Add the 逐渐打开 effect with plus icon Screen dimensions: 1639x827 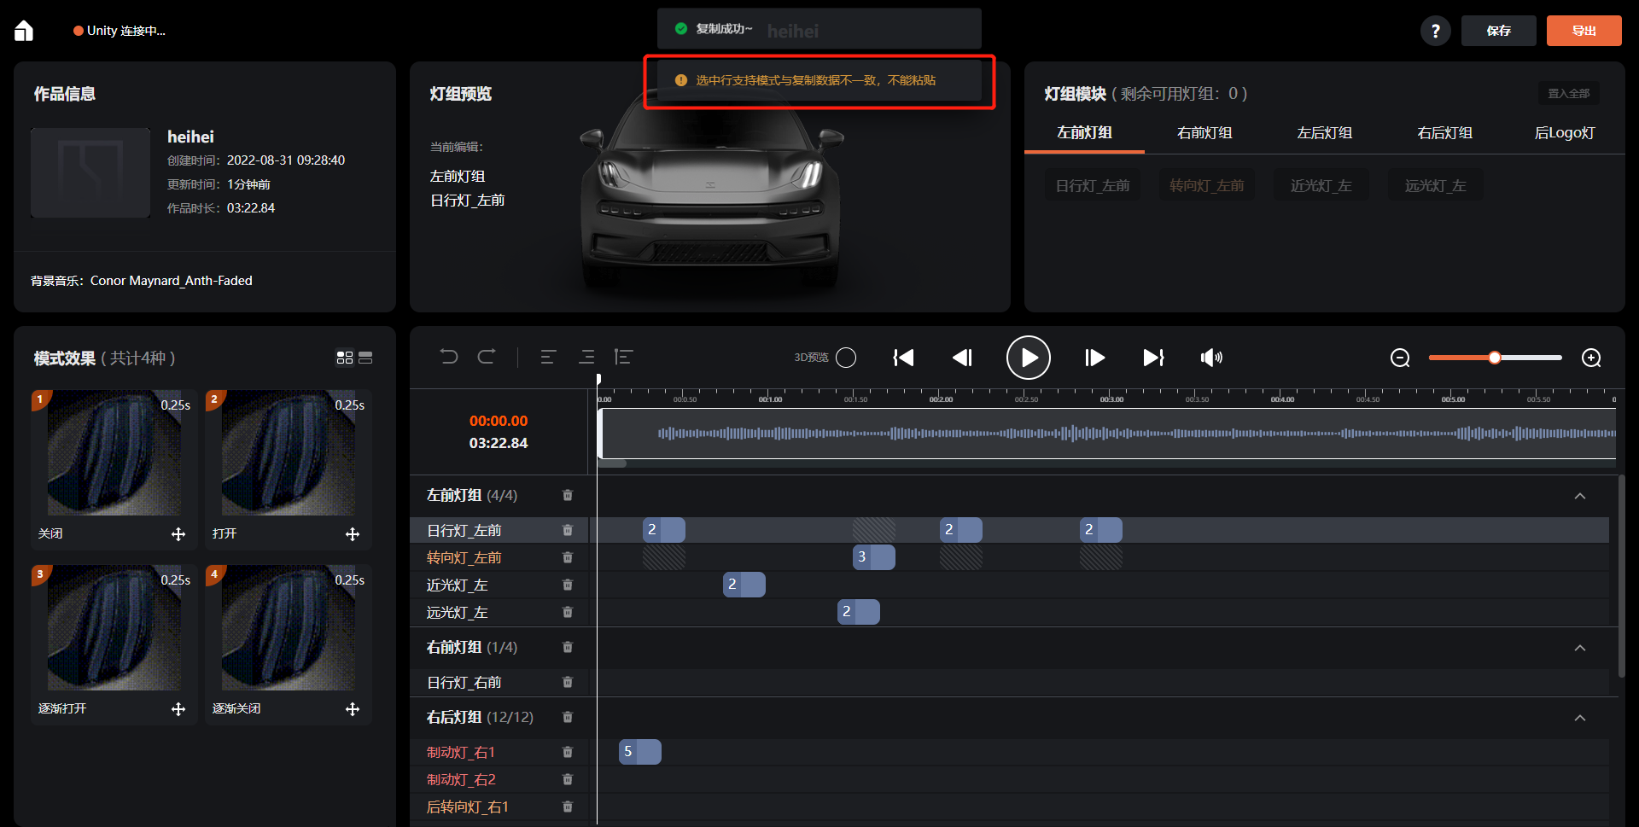(178, 709)
